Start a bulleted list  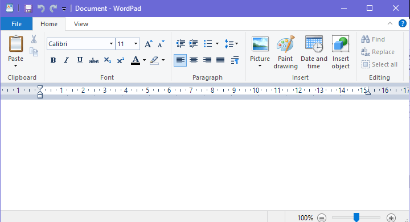tap(208, 43)
